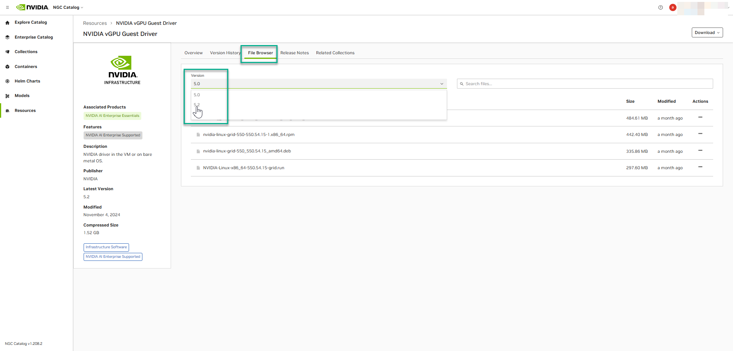Click nvidia-linux-grid-550_550.54.15_amd64.deb file name
The width and height of the screenshot is (733, 351).
pos(247,151)
